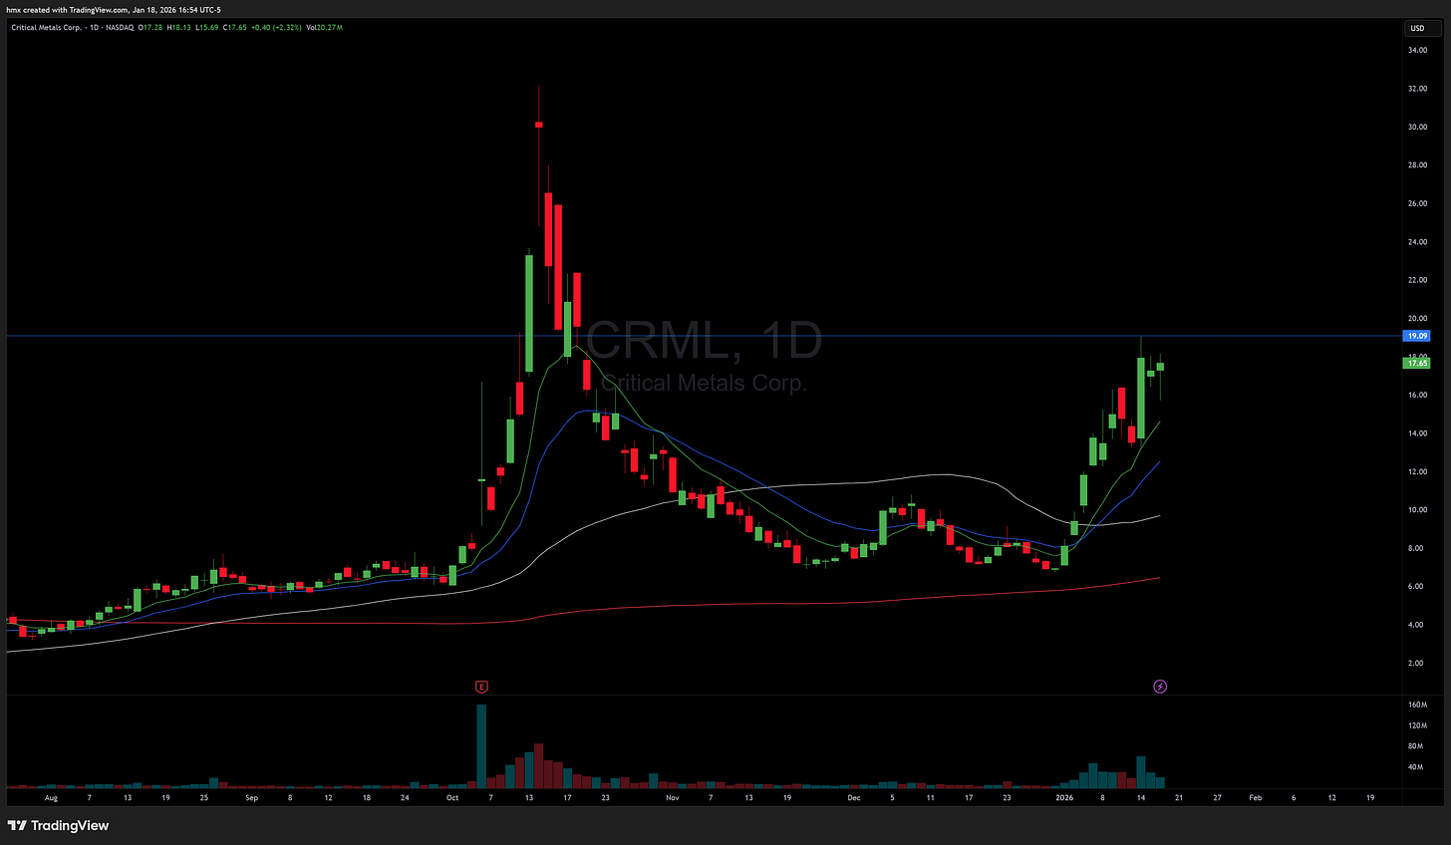Image resolution: width=1451 pixels, height=845 pixels.
Task: Click the 'Critical Metals Corp.' symbol title in legend
Action: coord(47,27)
